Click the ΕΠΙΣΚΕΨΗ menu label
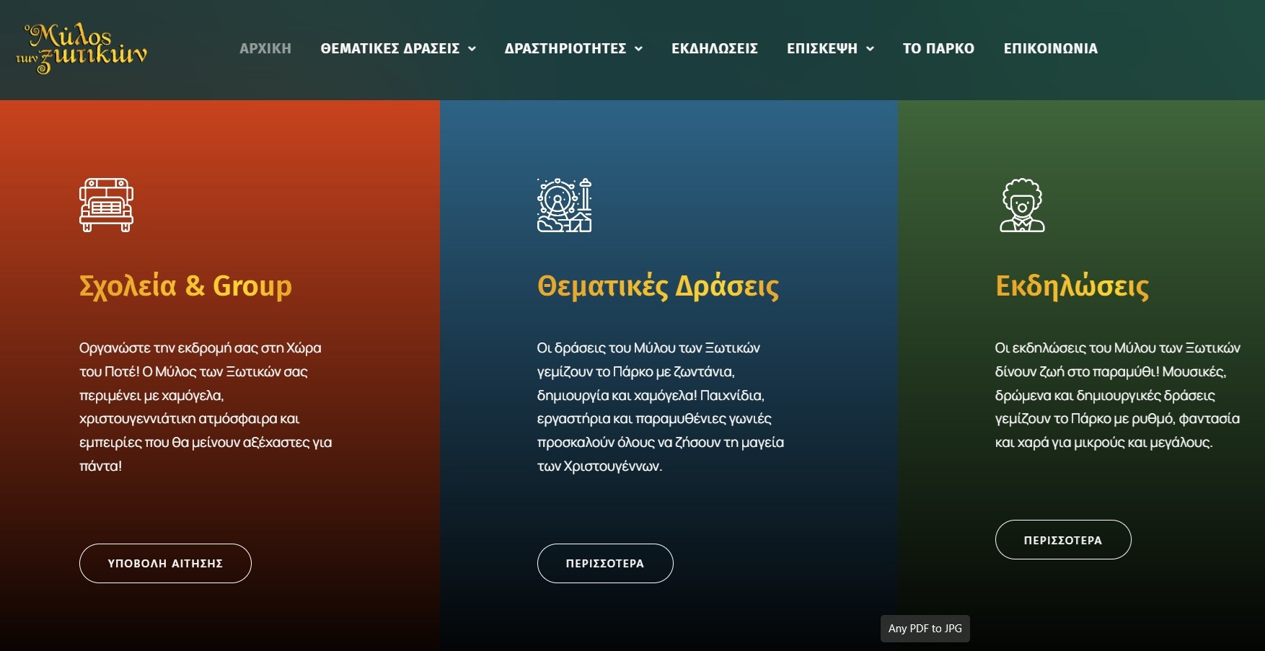Image resolution: width=1265 pixels, height=651 pixels. click(x=821, y=48)
